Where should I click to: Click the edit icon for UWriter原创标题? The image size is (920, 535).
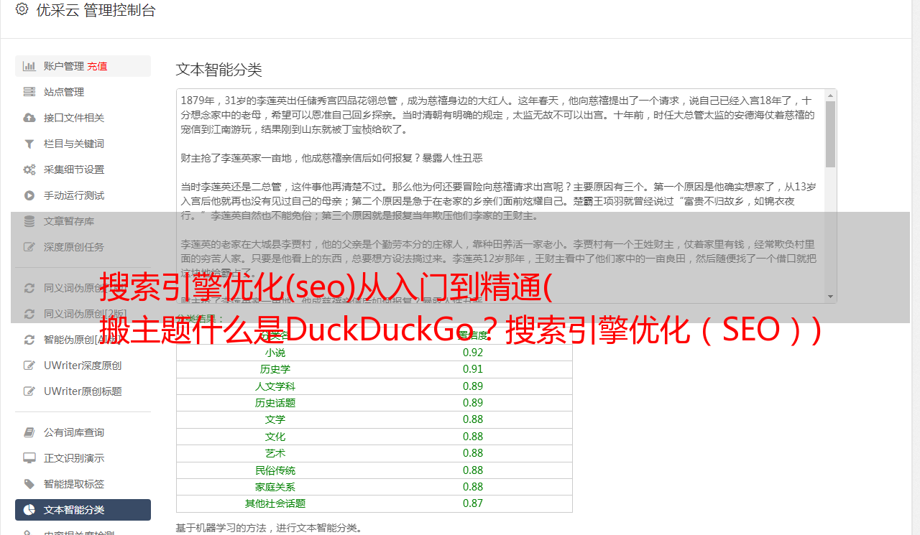(x=29, y=391)
